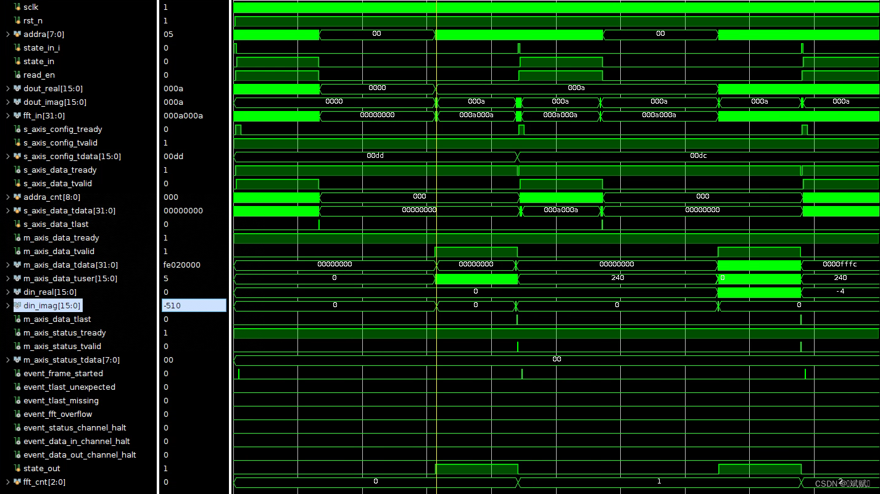Expand s_axis_config_tdata[15:0] bus
Image resolution: width=880 pixels, height=494 pixels.
point(7,157)
